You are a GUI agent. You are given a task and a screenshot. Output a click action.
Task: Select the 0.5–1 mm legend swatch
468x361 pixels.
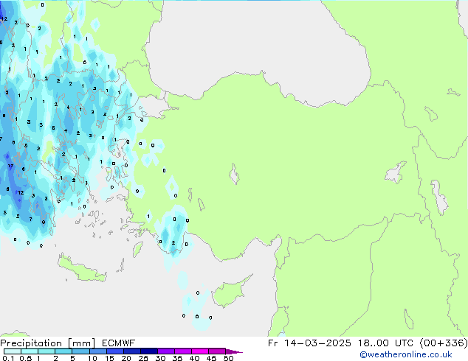coord(30,351)
